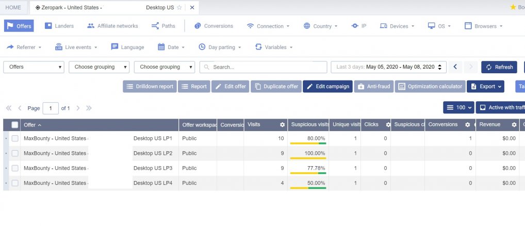Open the Day parting dropdown
This screenshot has width=525, height=226.
point(220,47)
